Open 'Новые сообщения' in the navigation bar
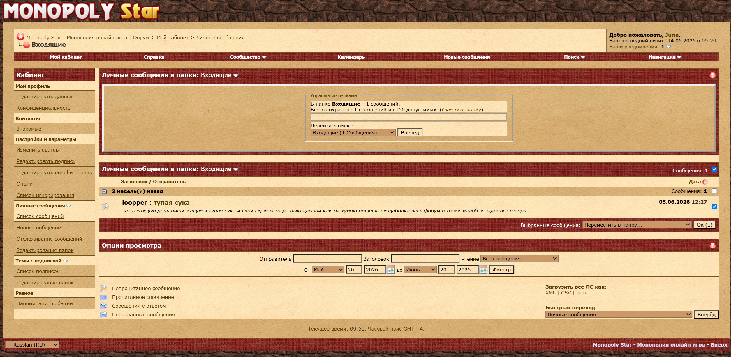The width and height of the screenshot is (731, 357). (467, 57)
